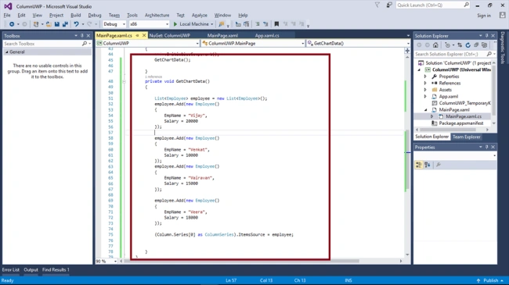The image size is (509, 285).
Task: Click the Find in Files toolbar icon
Action: (x=222, y=24)
